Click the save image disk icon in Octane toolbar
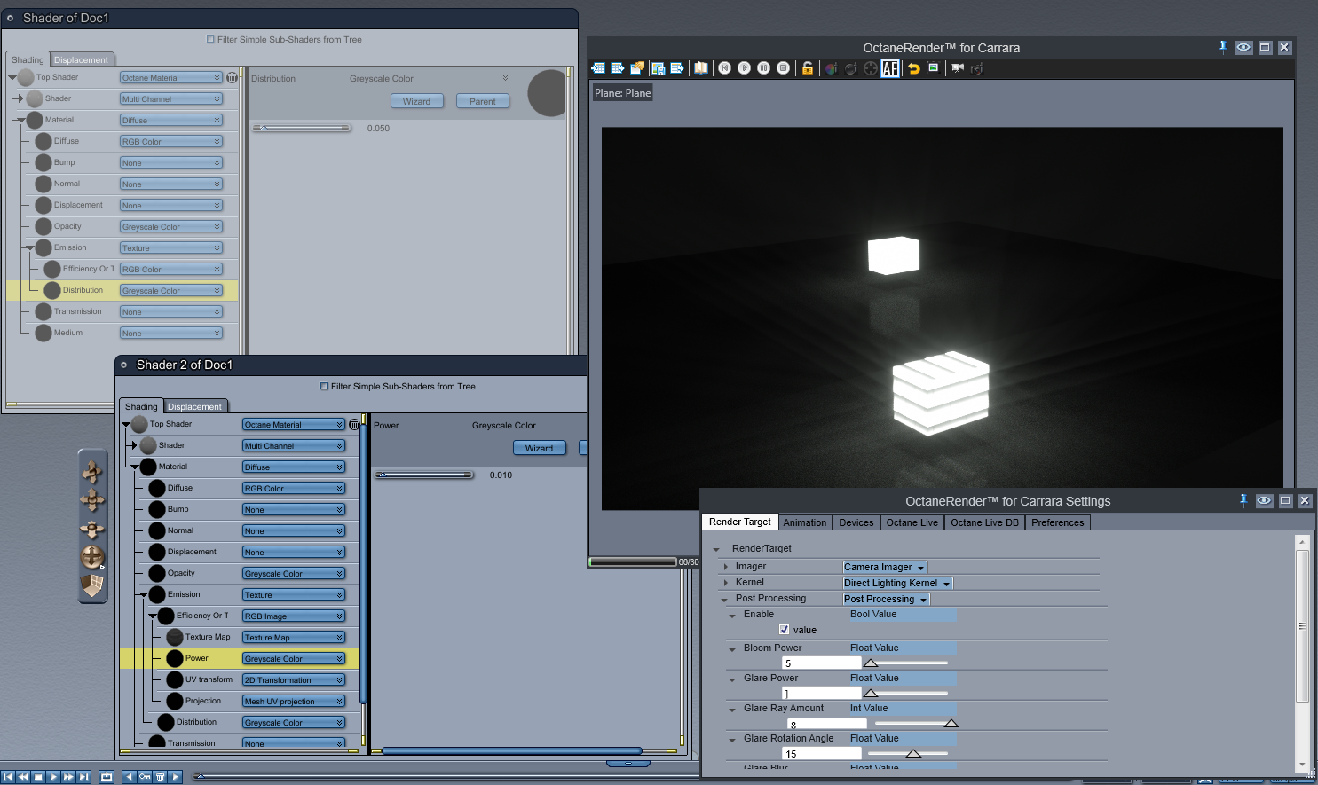 [658, 68]
